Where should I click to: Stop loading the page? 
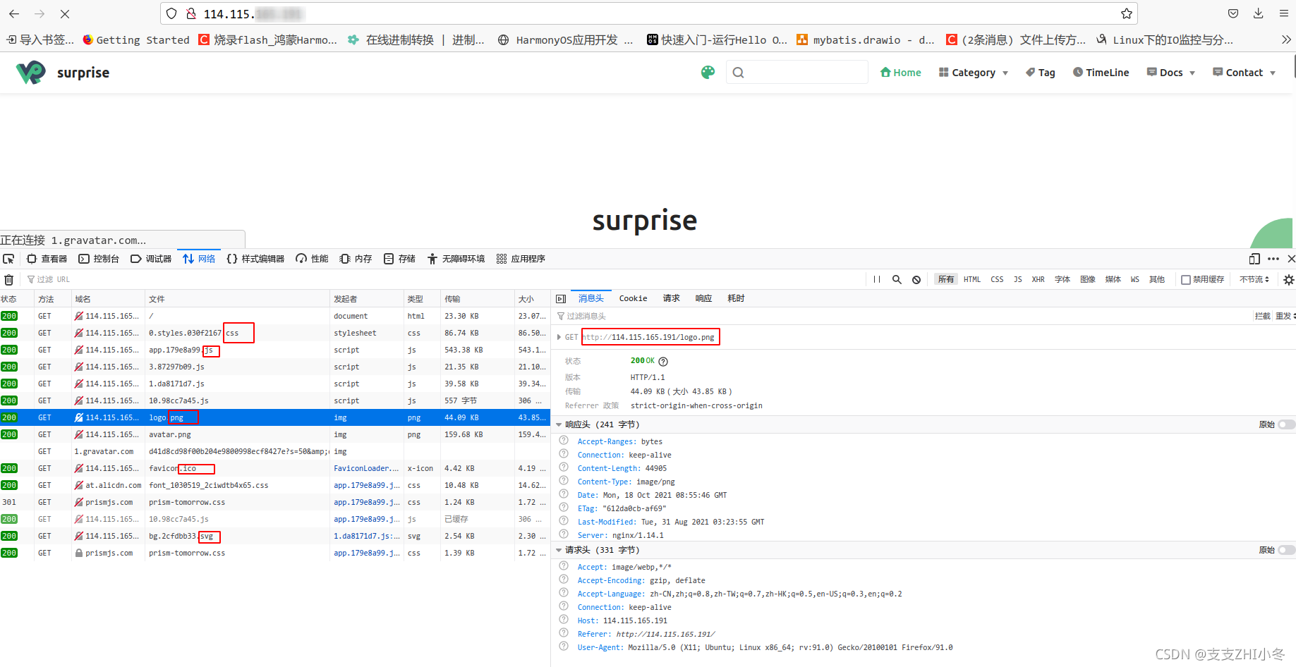tap(64, 13)
